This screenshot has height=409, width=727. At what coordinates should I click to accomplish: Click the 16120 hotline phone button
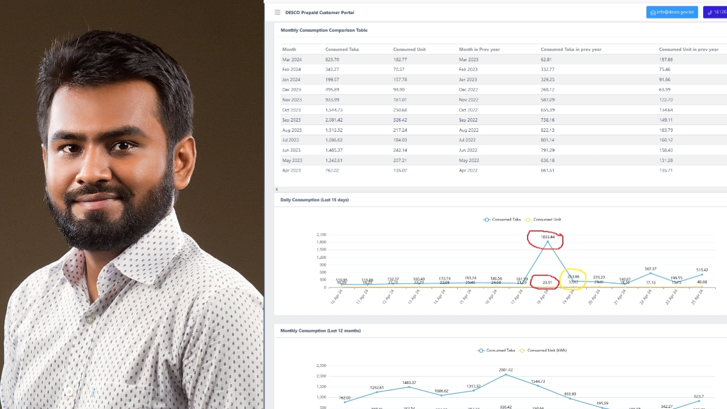[716, 12]
